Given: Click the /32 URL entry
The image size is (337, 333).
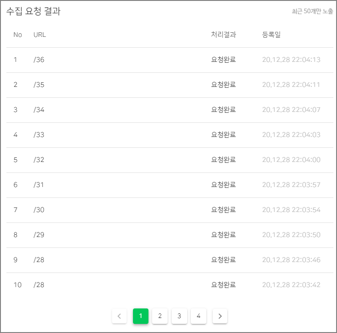Looking at the screenshot, I should 39,160.
